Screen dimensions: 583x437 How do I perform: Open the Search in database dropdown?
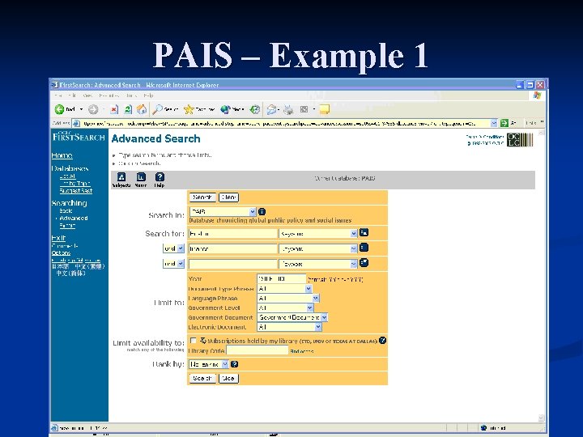tap(253, 211)
